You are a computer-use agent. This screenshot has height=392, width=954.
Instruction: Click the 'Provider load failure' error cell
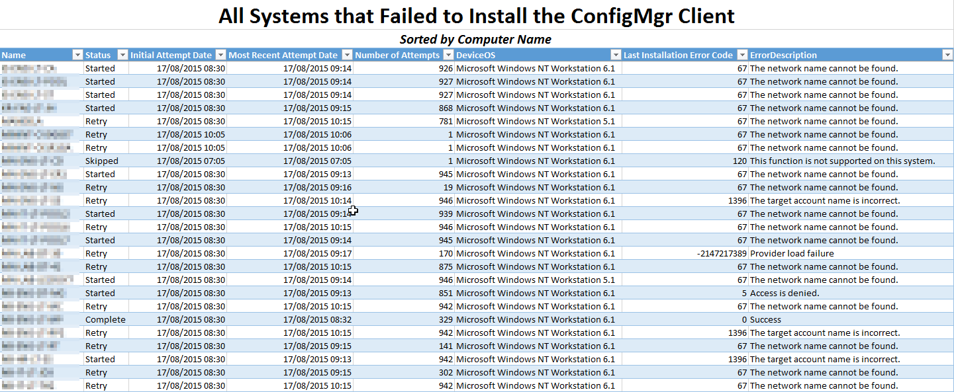[792, 254]
